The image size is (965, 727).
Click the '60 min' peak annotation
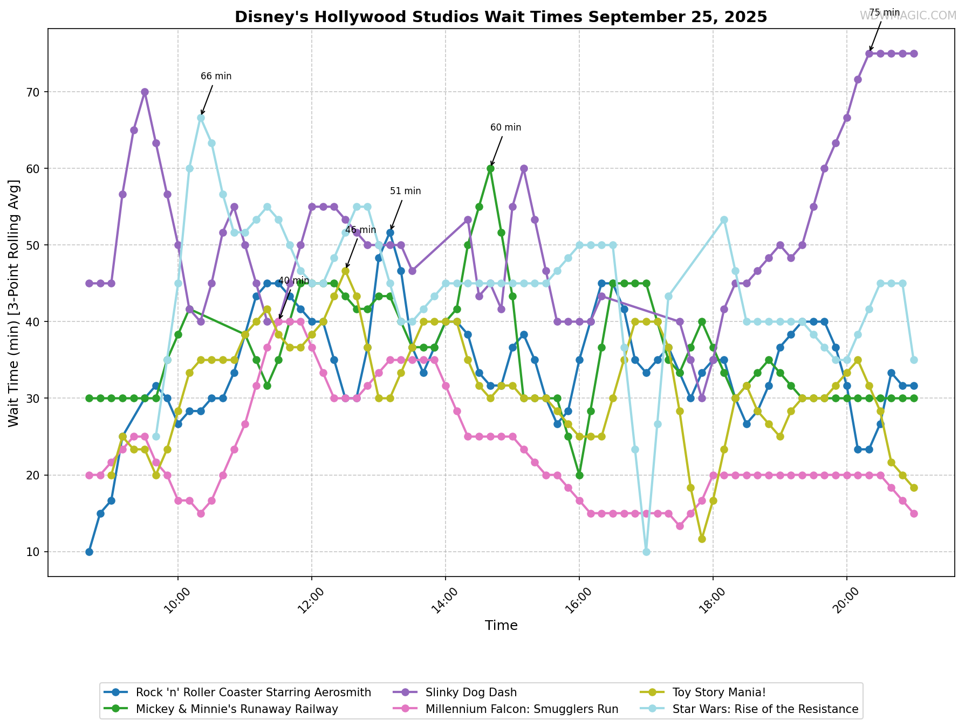(506, 127)
